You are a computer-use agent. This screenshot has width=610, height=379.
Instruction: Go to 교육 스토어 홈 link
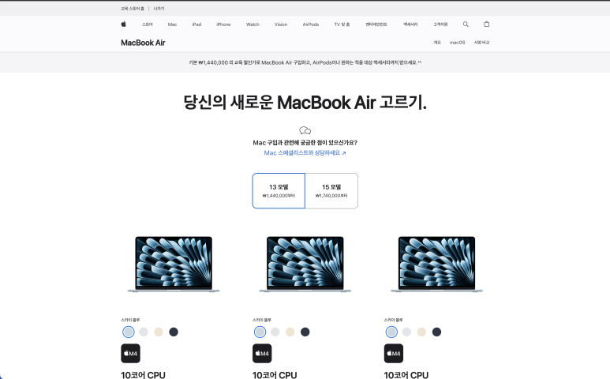[133, 9]
